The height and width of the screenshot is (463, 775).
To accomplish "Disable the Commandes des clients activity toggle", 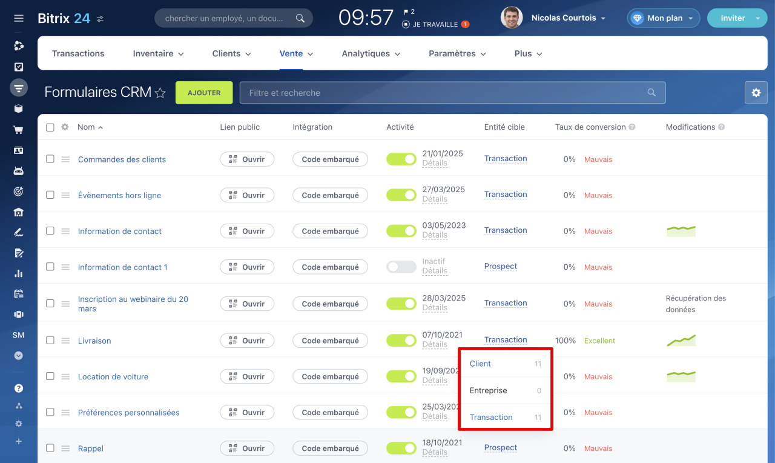I will tap(401, 159).
